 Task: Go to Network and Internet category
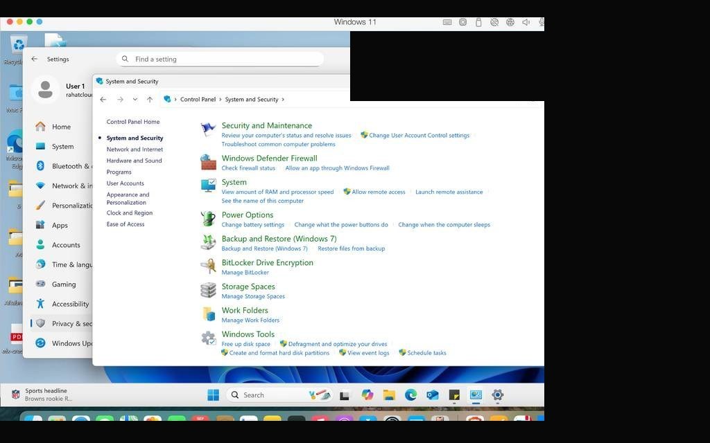click(x=135, y=150)
